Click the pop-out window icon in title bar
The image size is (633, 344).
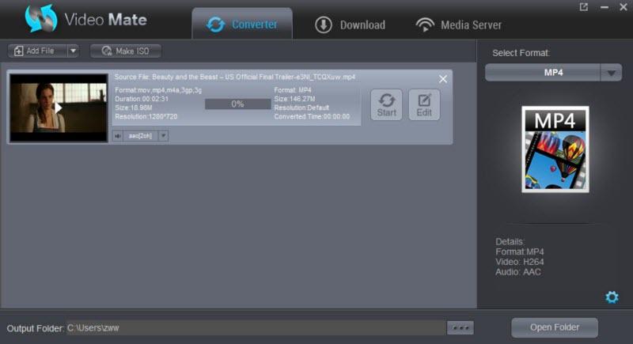(x=584, y=7)
